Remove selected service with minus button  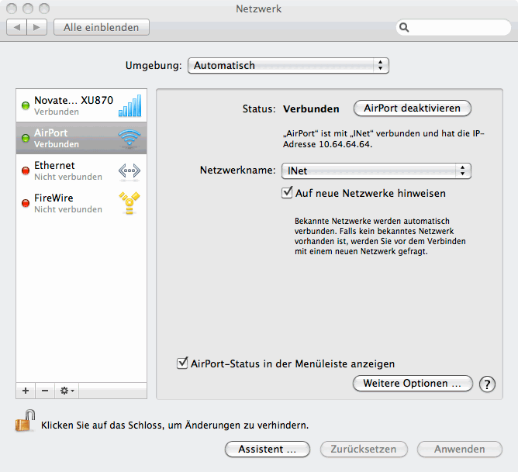coord(45,391)
